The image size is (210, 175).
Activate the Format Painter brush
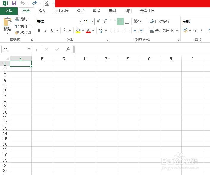23,33
